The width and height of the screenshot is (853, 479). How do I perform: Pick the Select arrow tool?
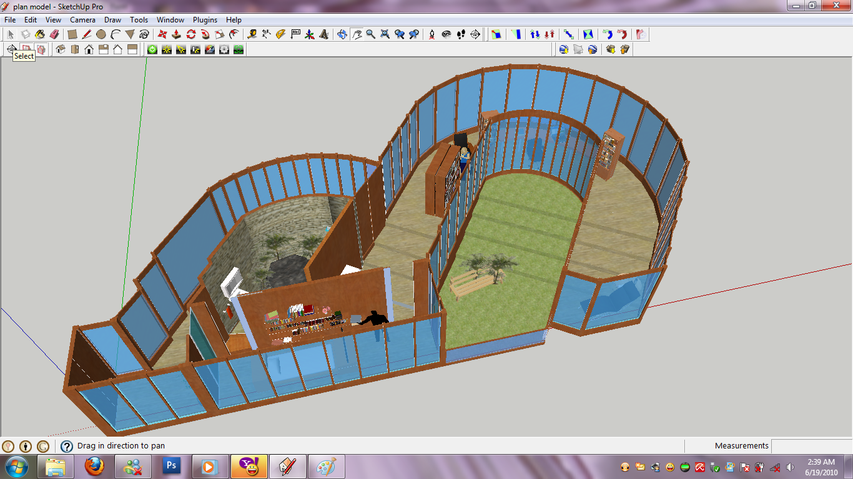point(11,34)
